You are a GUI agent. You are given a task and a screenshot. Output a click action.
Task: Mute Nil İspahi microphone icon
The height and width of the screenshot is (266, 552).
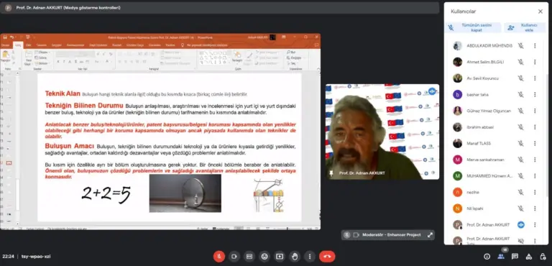click(520, 208)
